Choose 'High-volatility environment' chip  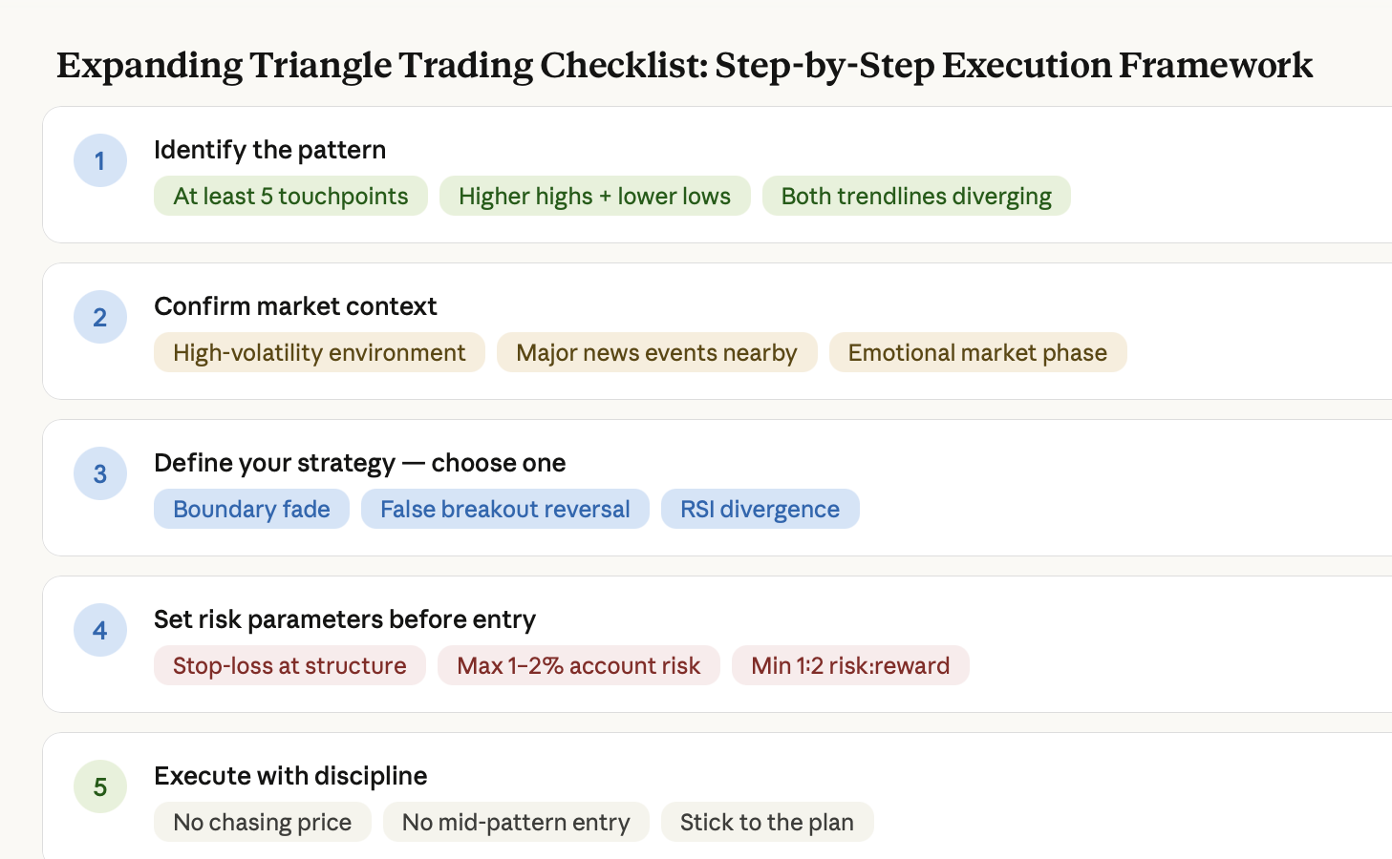(x=319, y=352)
